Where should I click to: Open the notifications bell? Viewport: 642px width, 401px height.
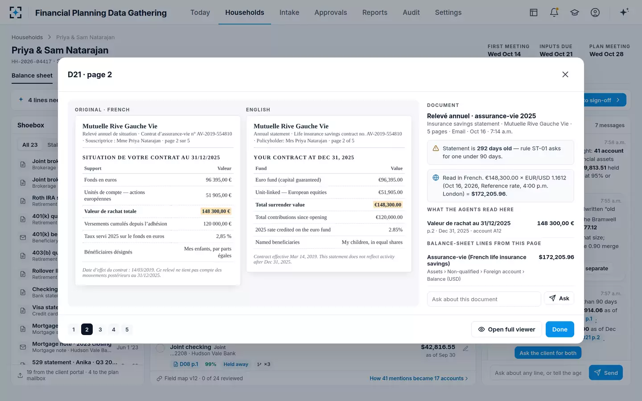(x=554, y=12)
